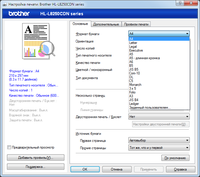Screen dimensions: 200x177
Task: Open the Прочие страницы dropdown
Action: (x=159, y=148)
